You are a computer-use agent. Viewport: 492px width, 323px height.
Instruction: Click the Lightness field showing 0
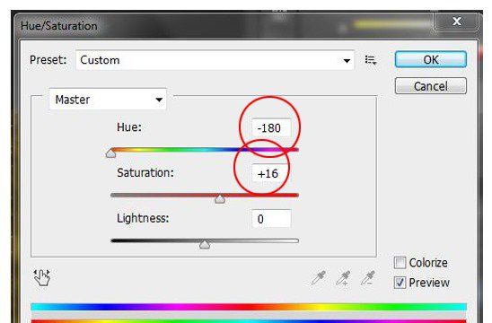pos(271,219)
